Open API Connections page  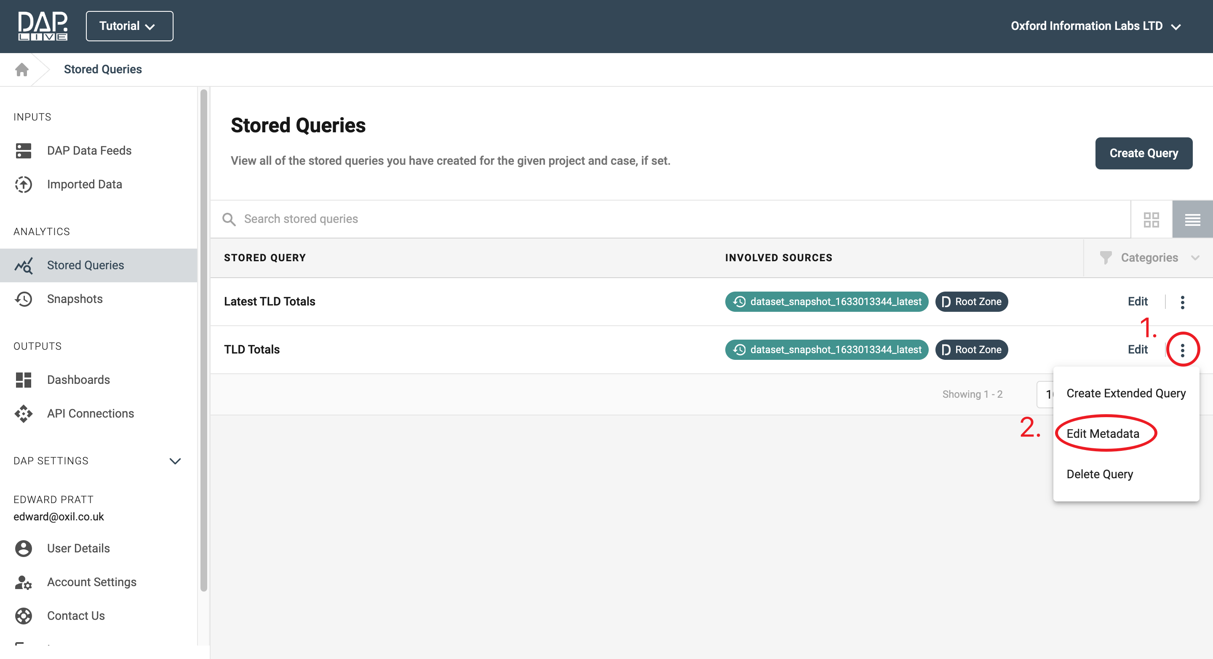pos(91,413)
